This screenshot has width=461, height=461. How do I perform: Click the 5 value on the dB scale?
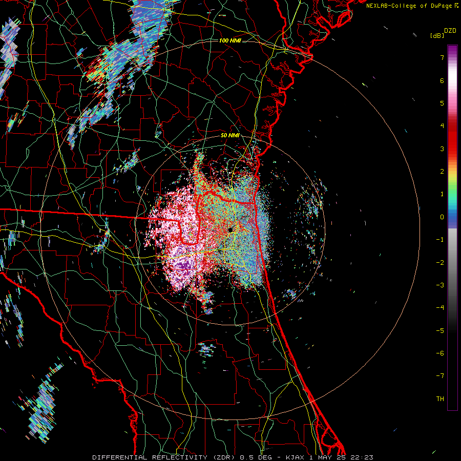pyautogui.click(x=442, y=103)
